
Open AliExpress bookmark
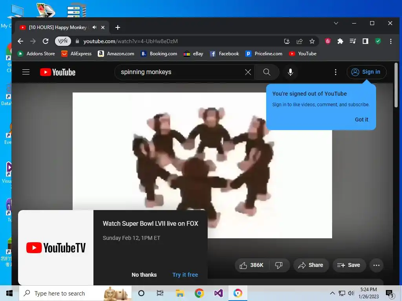(77, 54)
